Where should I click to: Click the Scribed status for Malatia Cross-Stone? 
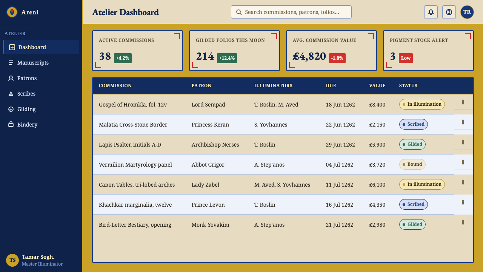414,124
